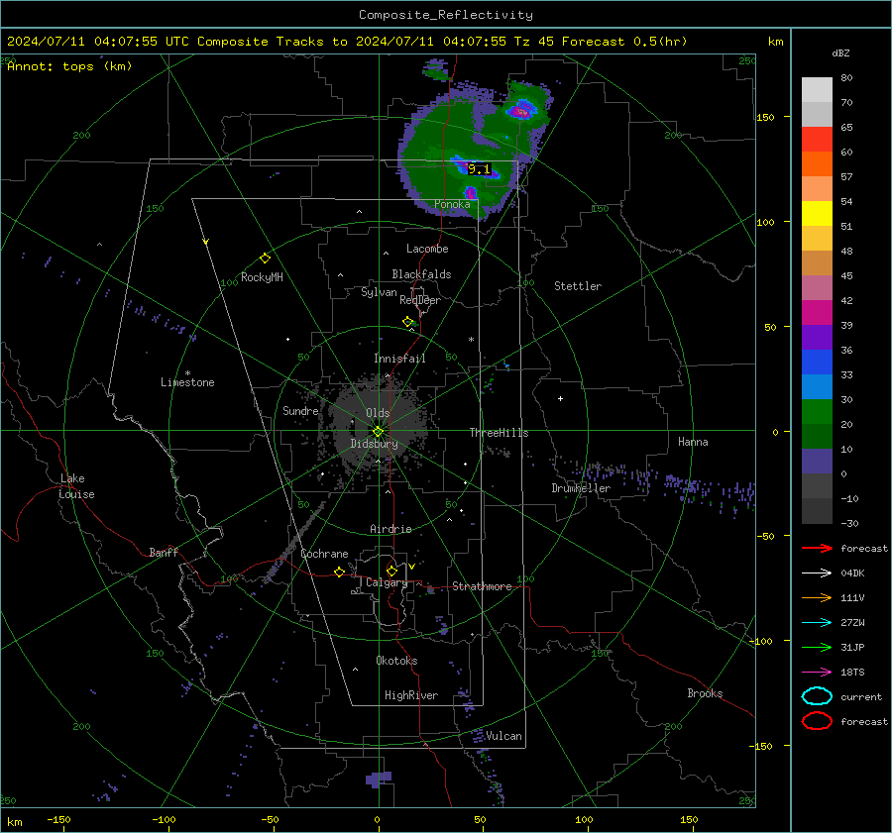The width and height of the screenshot is (892, 833).
Task: Click the Banff town label
Action: pos(164,552)
